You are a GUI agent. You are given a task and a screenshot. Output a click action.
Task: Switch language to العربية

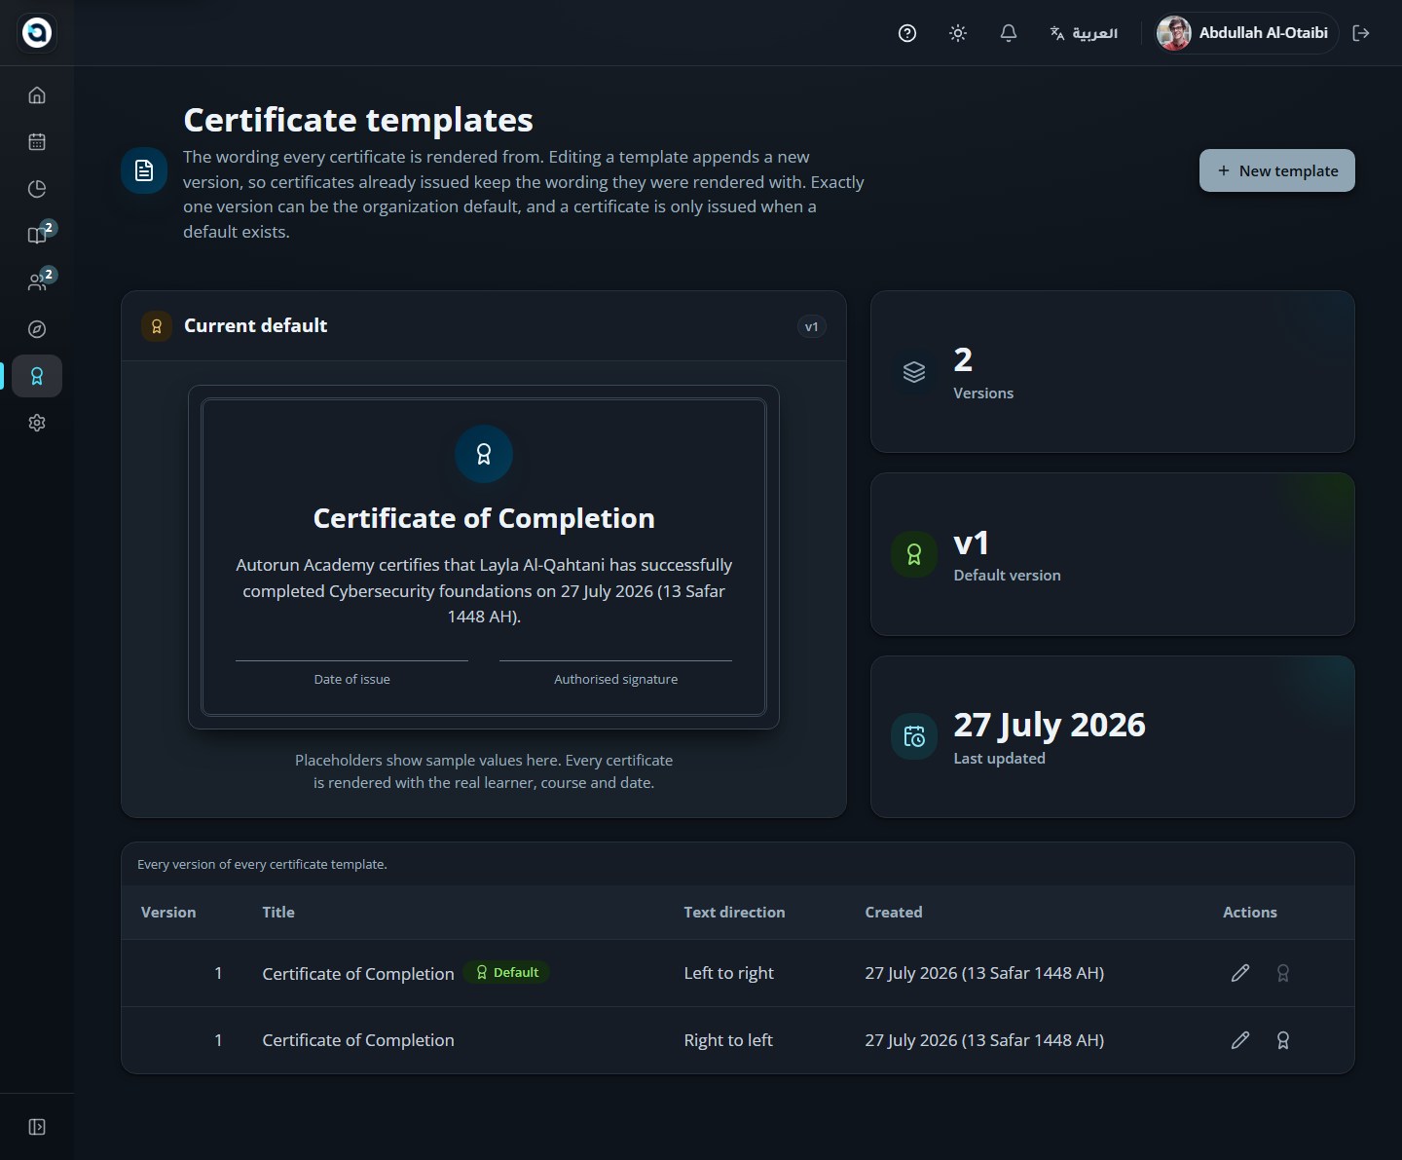tap(1084, 33)
